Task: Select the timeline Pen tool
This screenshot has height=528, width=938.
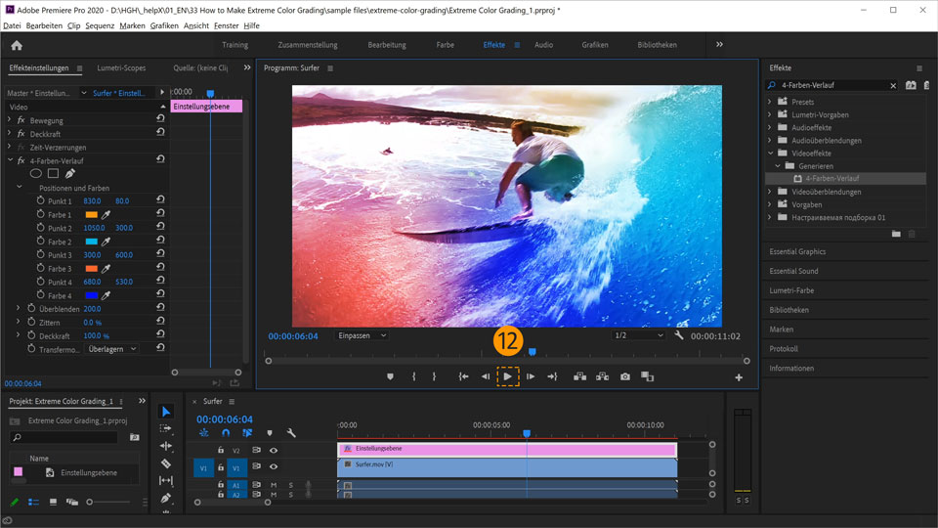Action: [x=166, y=498]
